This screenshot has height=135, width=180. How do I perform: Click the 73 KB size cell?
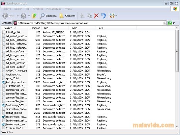[x=37, y=82]
